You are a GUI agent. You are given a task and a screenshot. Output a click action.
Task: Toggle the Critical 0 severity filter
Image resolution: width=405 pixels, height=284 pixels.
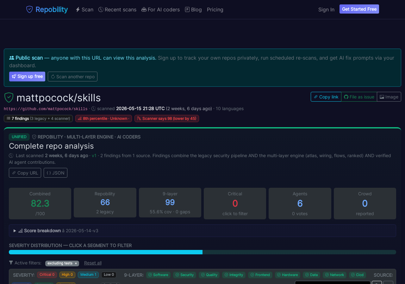coord(47,275)
